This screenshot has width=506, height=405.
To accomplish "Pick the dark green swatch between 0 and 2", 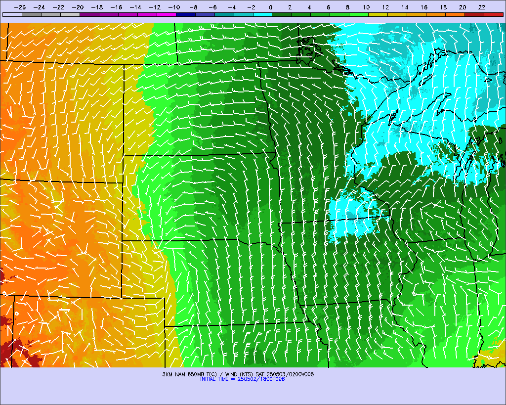I will tap(282, 14).
